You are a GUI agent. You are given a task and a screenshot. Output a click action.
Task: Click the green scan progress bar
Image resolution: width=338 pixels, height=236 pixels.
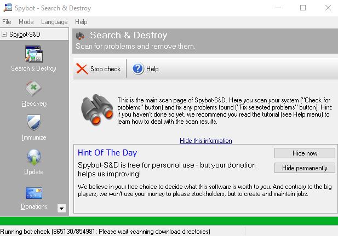click(169, 221)
